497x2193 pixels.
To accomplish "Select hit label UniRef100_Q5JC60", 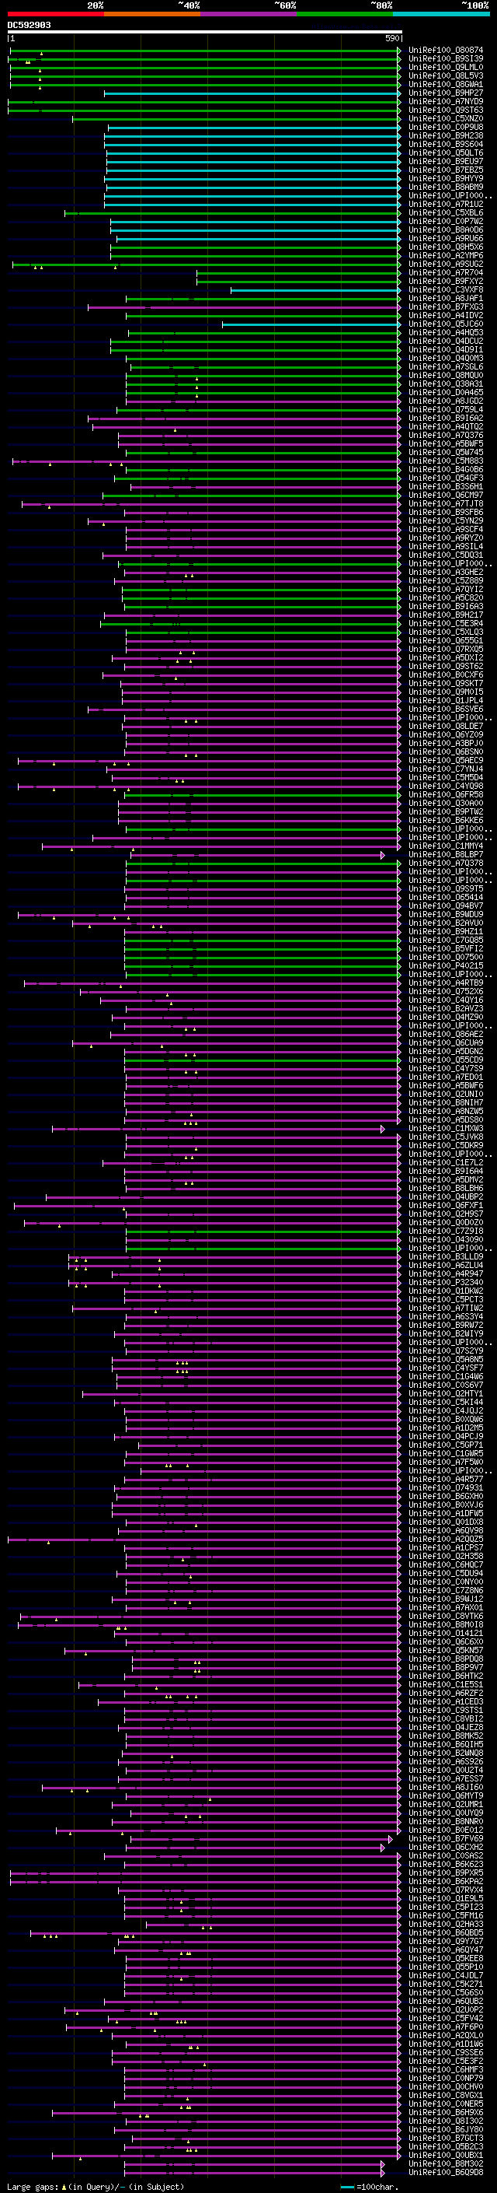I will tap(446, 324).
